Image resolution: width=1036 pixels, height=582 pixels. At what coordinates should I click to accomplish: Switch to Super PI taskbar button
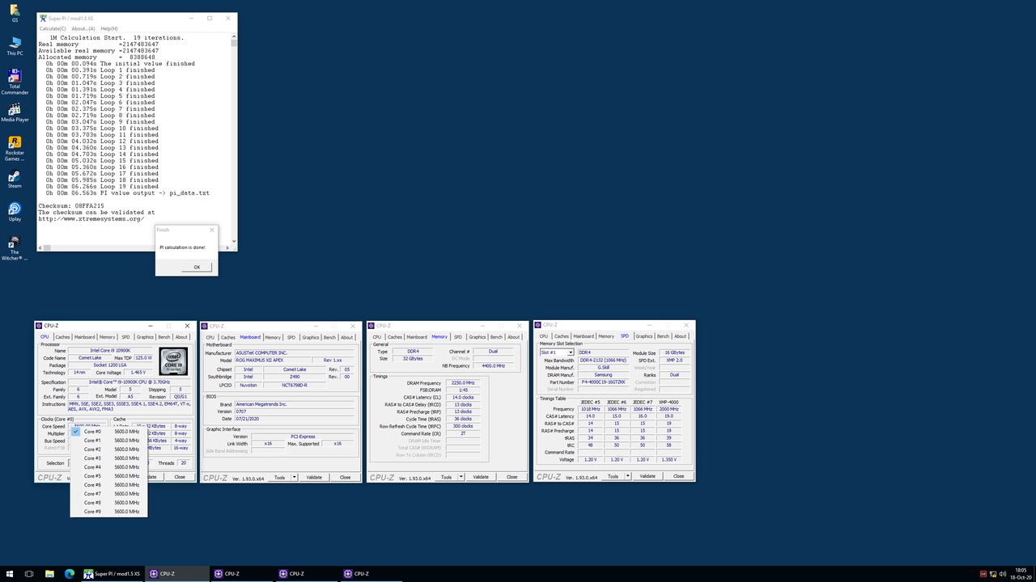pos(113,574)
